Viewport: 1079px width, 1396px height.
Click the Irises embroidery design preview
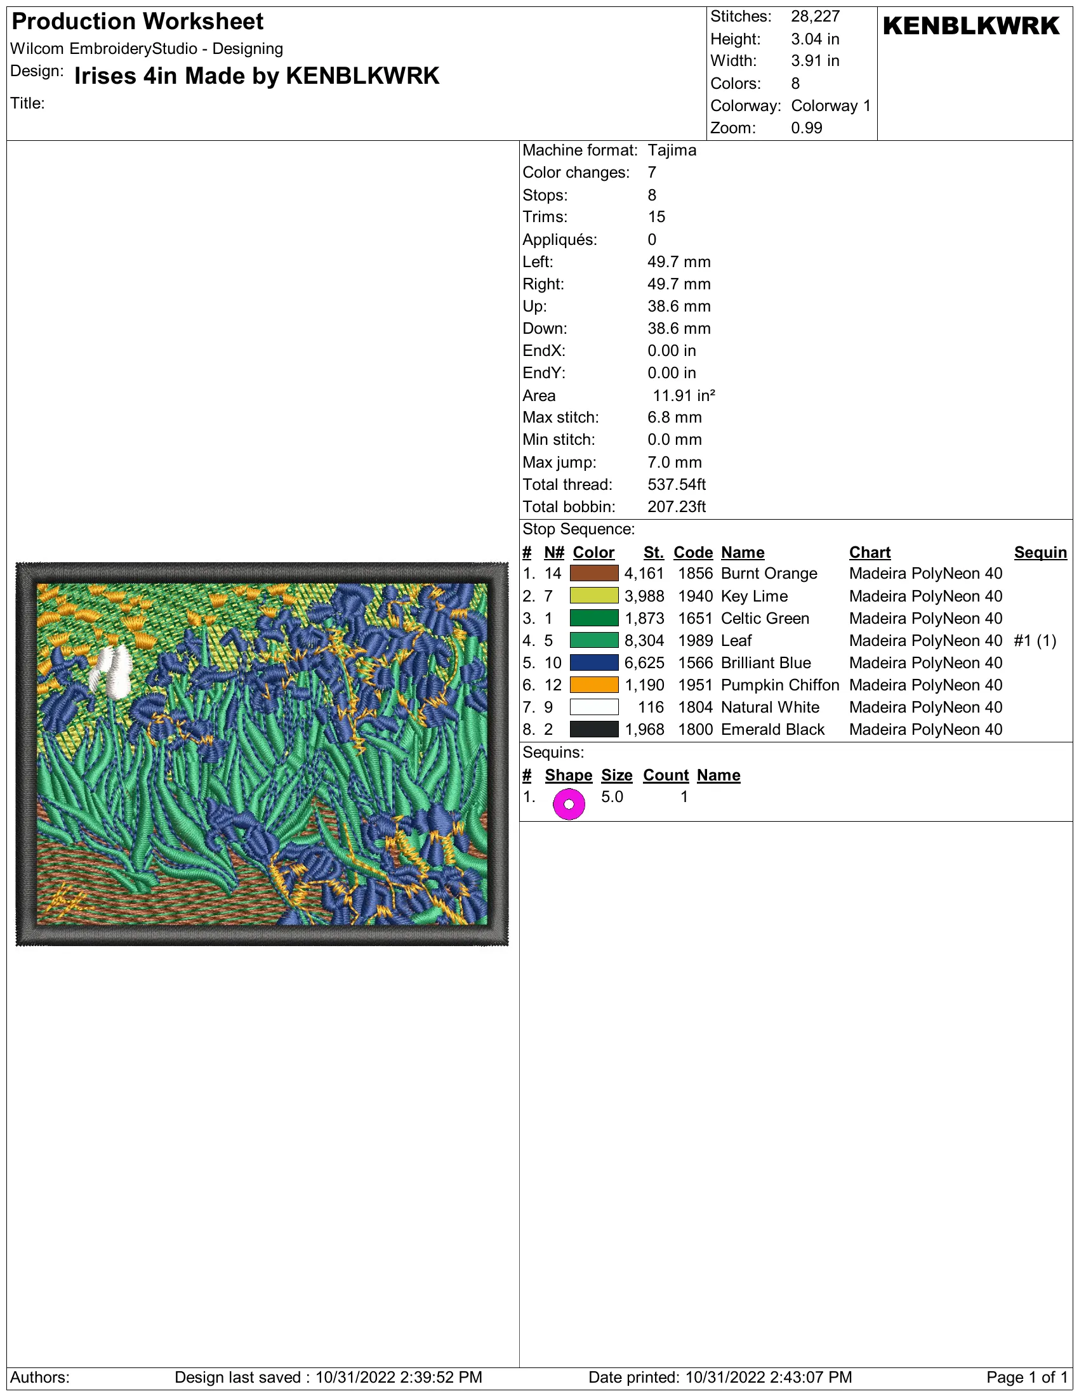262,754
